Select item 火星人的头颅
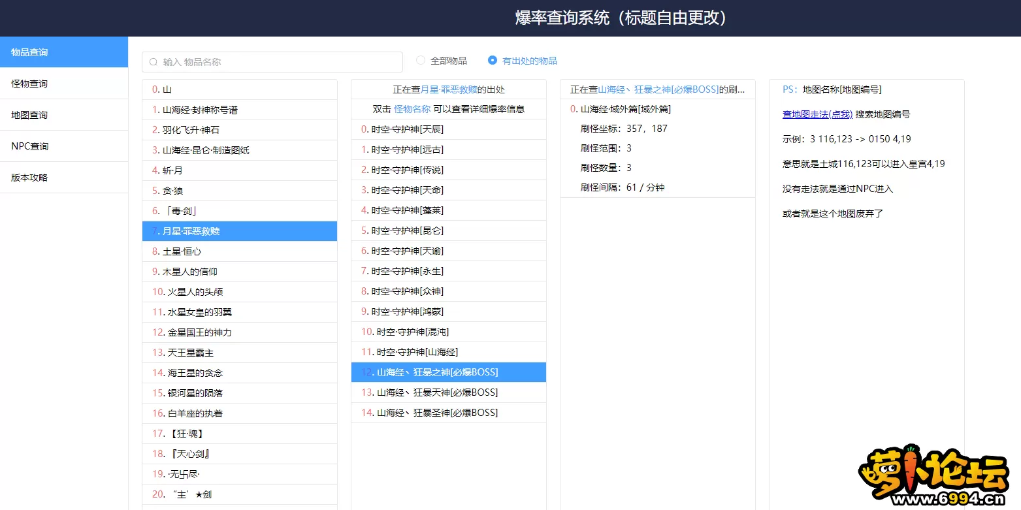 click(240, 292)
